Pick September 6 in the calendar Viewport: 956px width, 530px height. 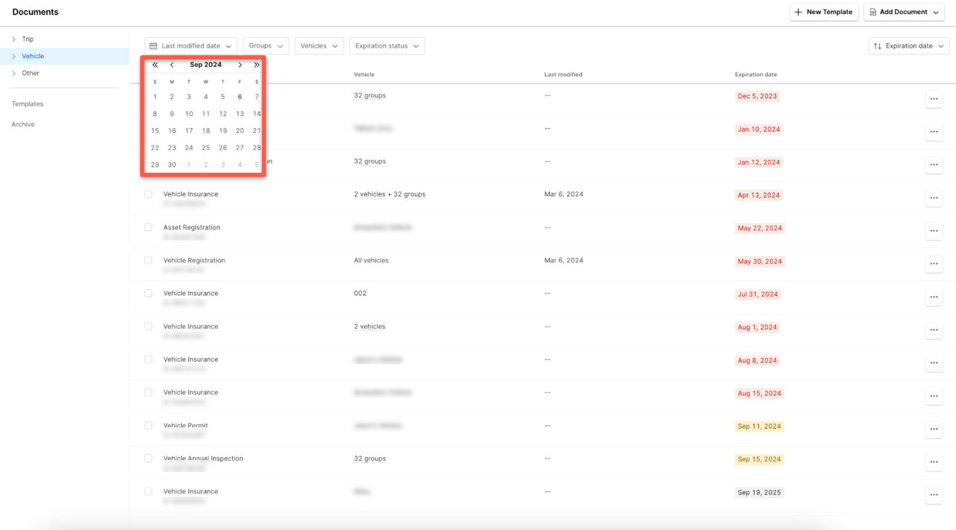click(240, 97)
